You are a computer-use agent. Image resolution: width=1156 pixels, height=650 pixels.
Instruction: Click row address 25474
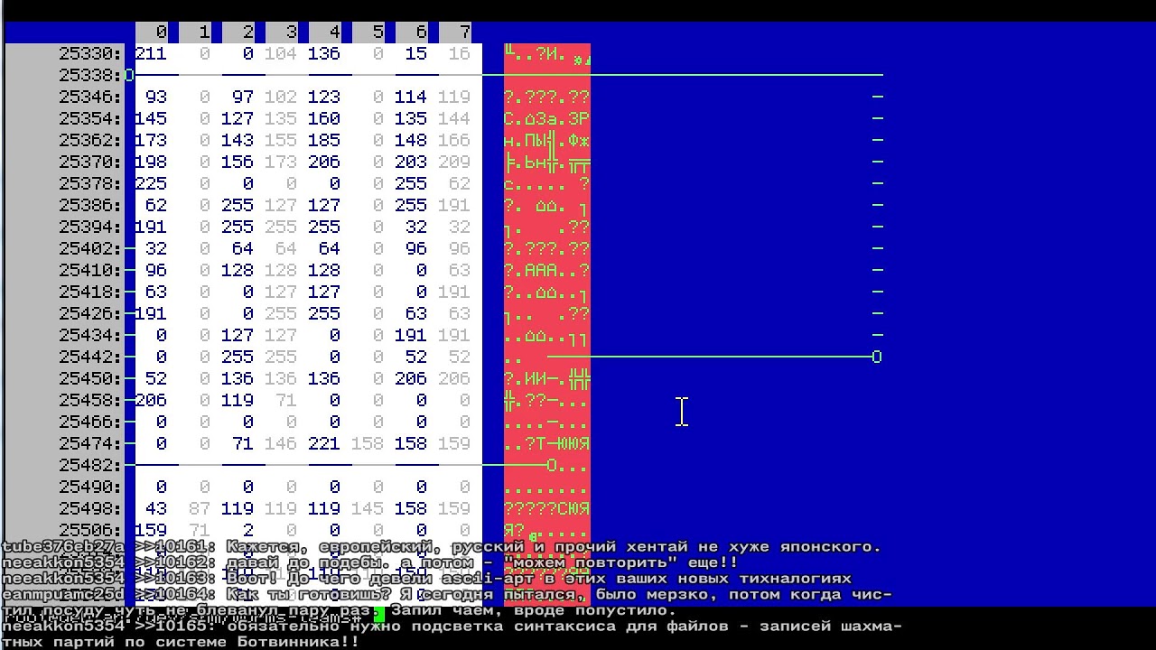[90, 444]
